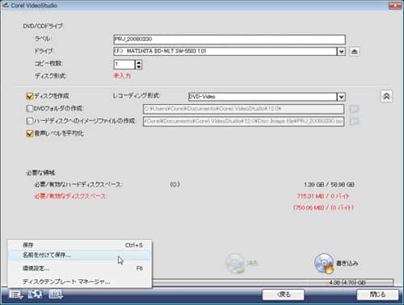Screen dimensions: 404x305
Task: Collapse options with double chevron button
Action: pyautogui.click(x=386, y=96)
